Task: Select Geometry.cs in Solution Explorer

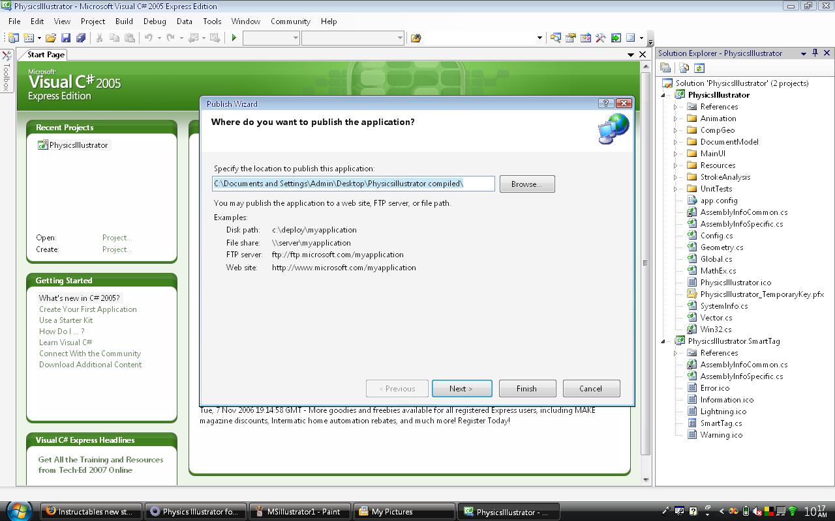Action: pos(721,247)
